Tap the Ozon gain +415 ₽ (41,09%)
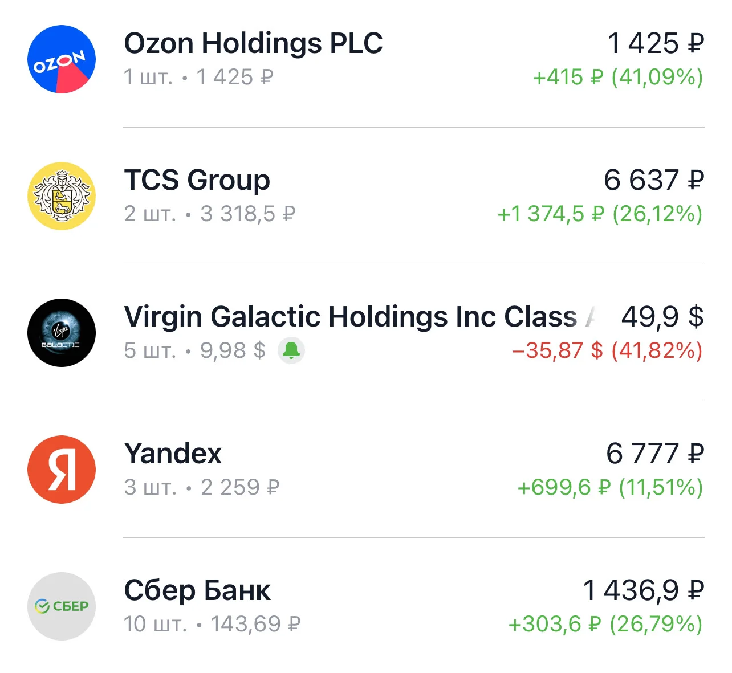The image size is (732, 673). 618,77
